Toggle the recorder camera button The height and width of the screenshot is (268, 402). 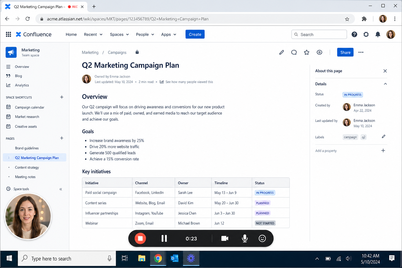[x=225, y=238]
